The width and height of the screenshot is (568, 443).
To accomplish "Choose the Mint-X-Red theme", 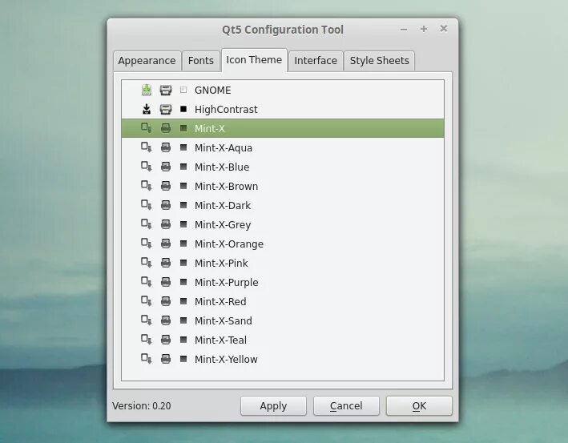I will 283,301.
